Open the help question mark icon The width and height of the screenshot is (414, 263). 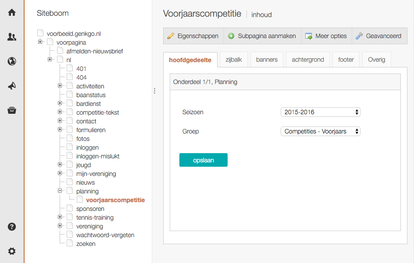pyautogui.click(x=12, y=227)
